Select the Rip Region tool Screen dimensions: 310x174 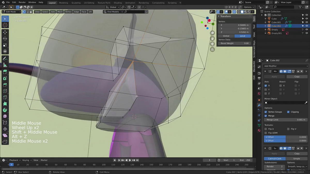pyautogui.click(x=5, y=142)
